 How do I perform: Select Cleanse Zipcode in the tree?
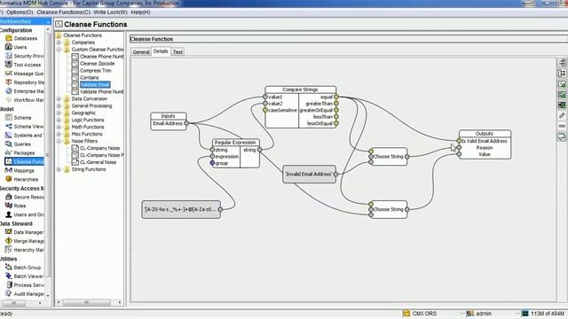(x=97, y=63)
